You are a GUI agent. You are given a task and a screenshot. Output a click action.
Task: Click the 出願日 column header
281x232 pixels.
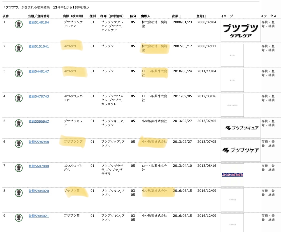pos(177,16)
